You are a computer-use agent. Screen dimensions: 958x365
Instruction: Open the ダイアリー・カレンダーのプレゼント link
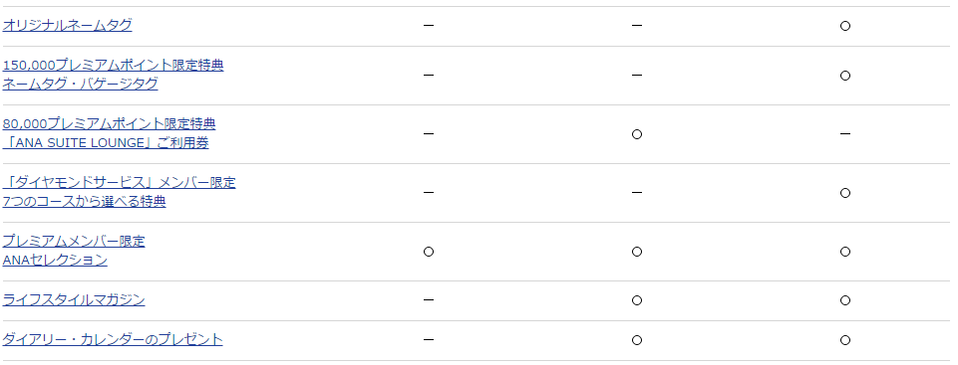point(113,339)
